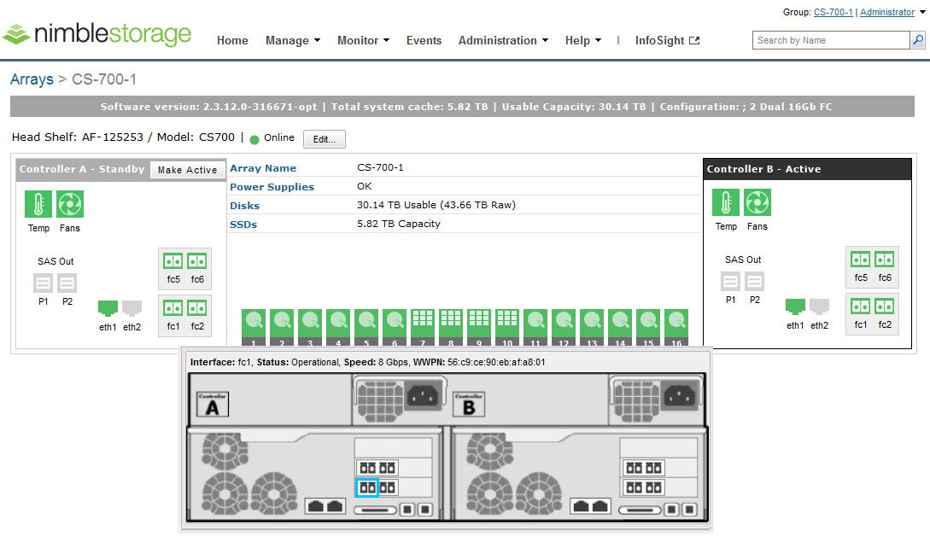Click the Edit... button
Screen dimensions: 930x537
tap(325, 139)
